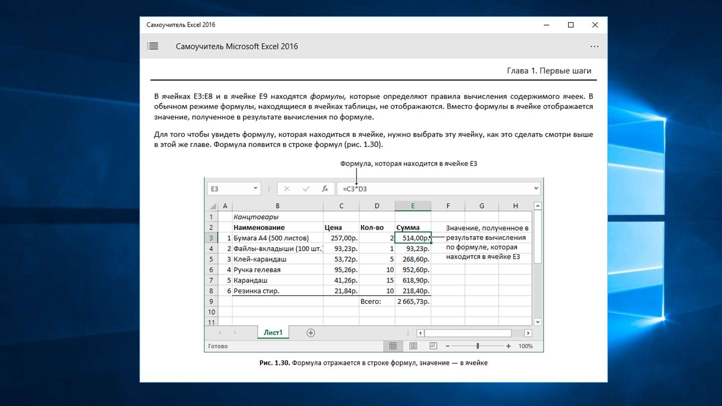This screenshot has height=406, width=722.
Task: Click the previous sheet navigation arrow
Action: [x=220, y=333]
